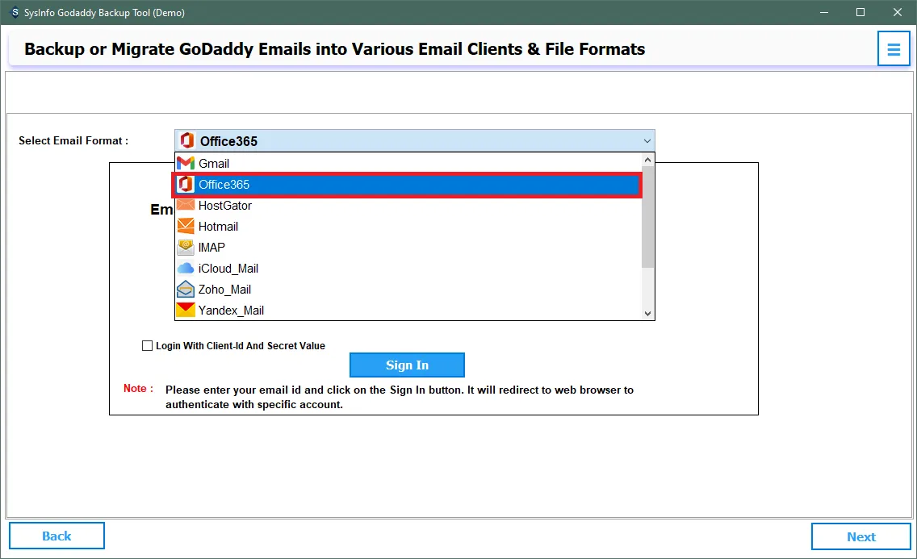Image resolution: width=917 pixels, height=559 pixels.
Task: Click the SysInfo app icon in title bar
Action: coord(15,12)
